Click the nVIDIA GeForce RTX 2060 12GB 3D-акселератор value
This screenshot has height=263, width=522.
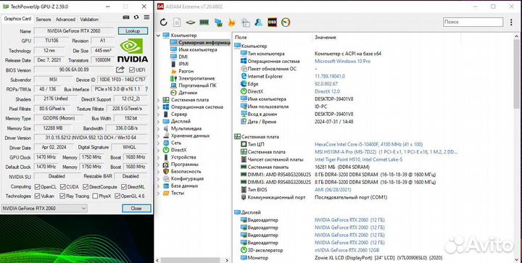coord(347,251)
